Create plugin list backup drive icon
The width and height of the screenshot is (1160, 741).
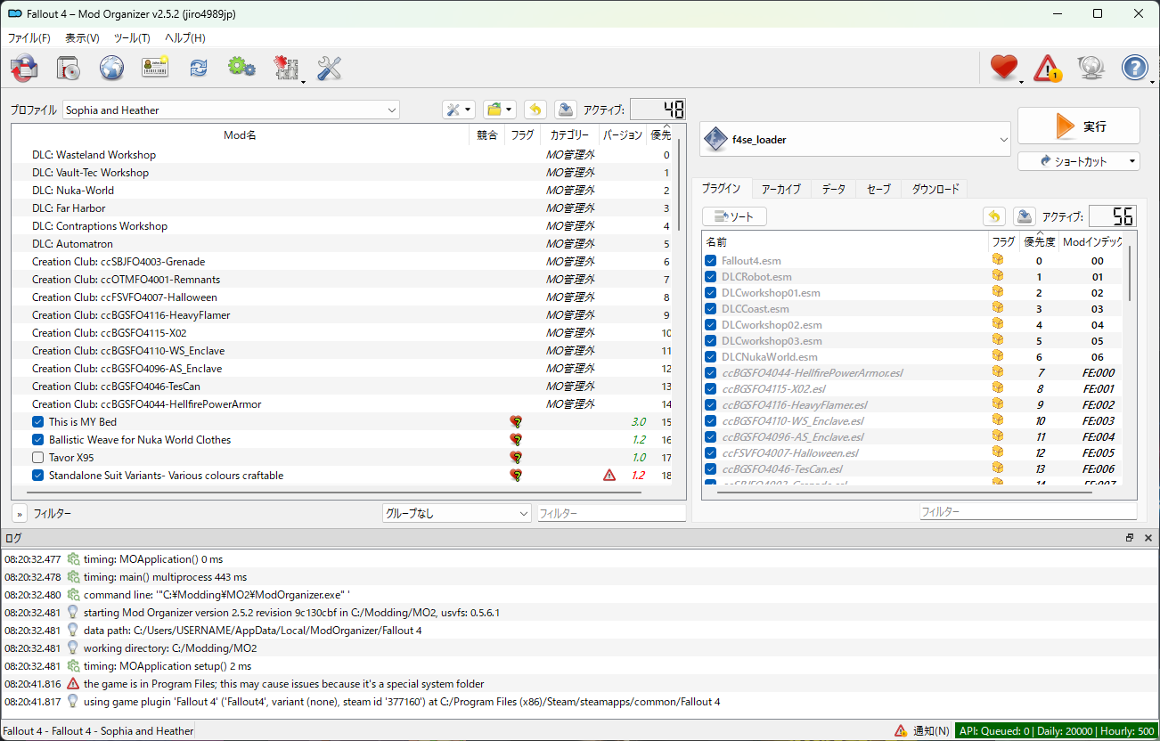coord(1025,216)
